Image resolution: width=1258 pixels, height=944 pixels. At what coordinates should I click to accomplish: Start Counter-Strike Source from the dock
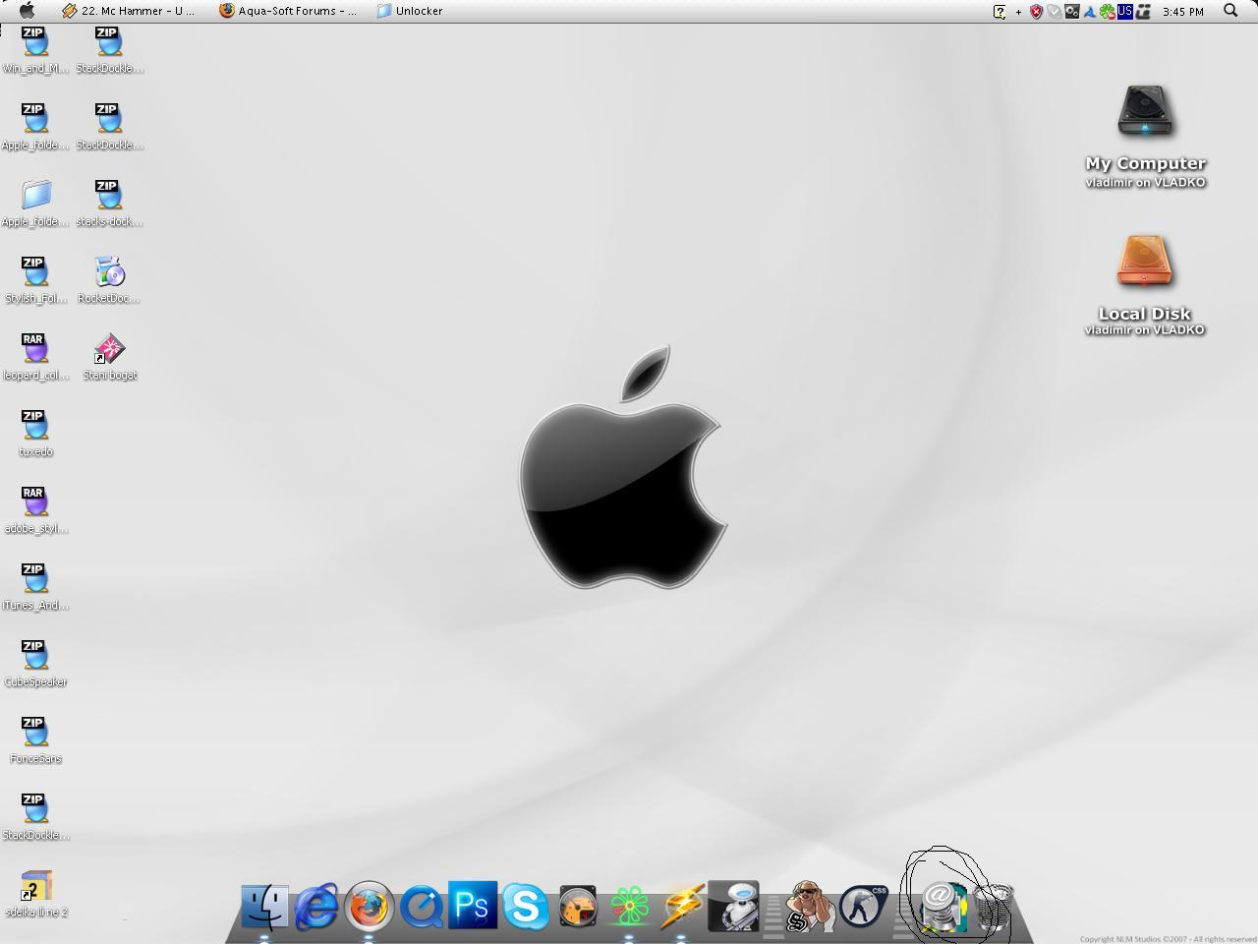(862, 907)
